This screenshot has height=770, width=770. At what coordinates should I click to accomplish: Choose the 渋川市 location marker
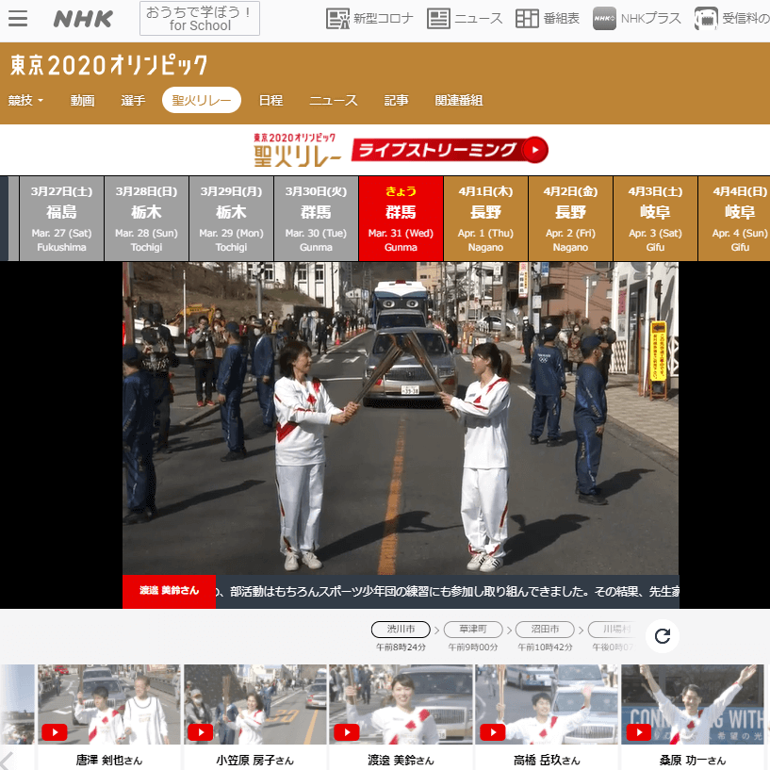(x=401, y=629)
